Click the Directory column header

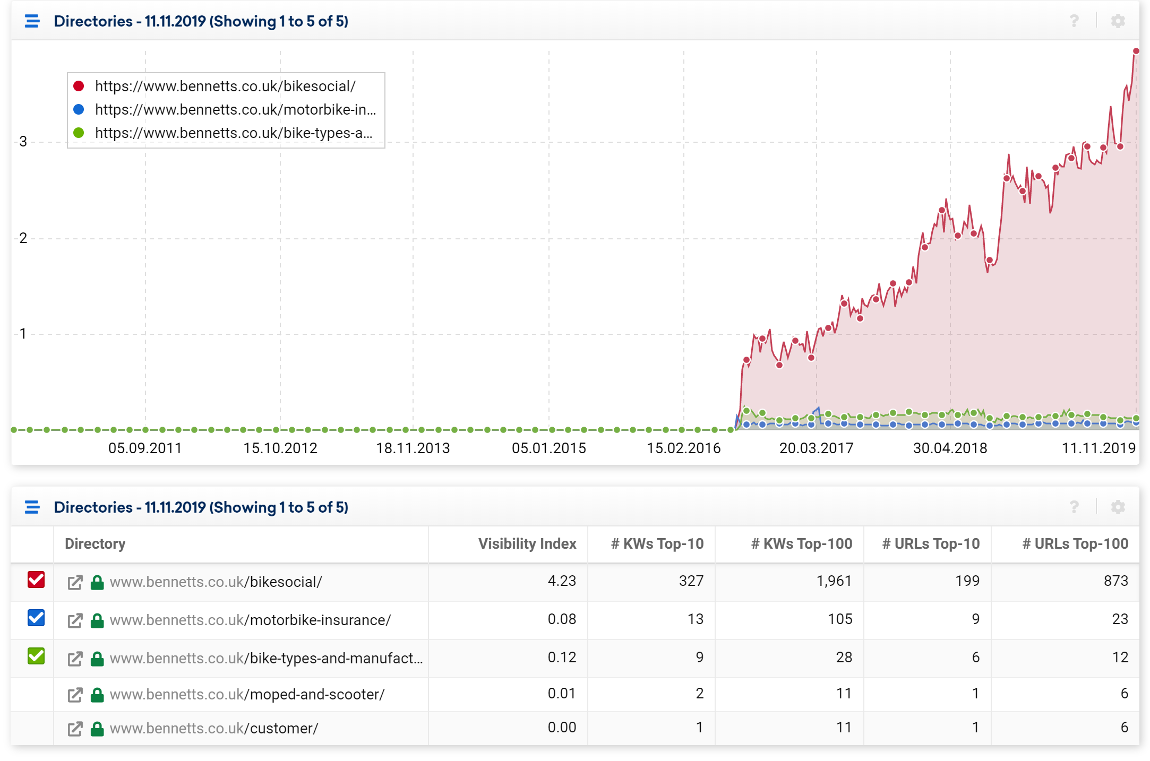point(95,544)
